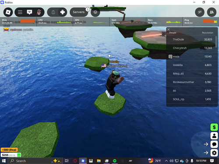Click the Sent network stat panel
Viewport: 219px width, 164px height.
(x=128, y=21)
